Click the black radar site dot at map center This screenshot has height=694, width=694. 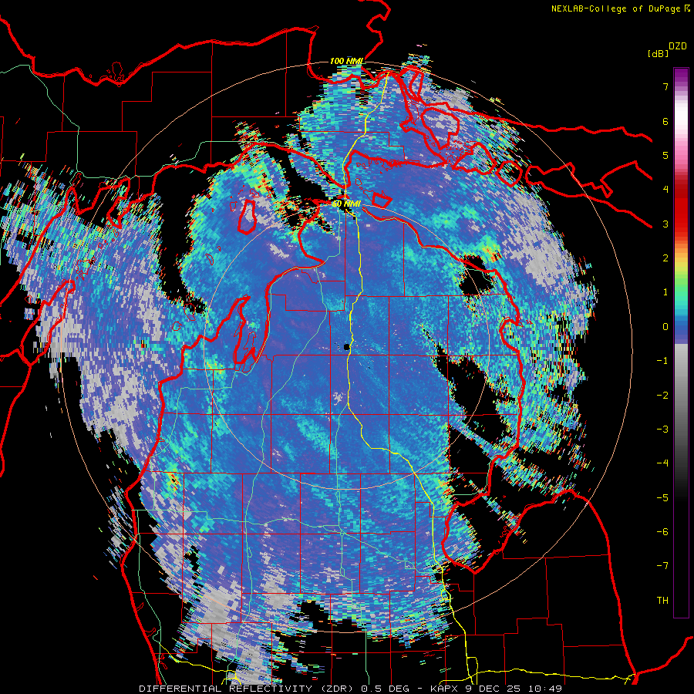click(x=347, y=348)
